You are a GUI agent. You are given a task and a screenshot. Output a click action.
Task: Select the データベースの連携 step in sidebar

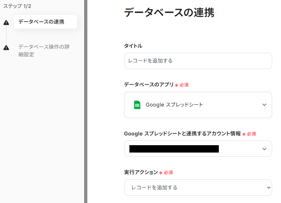pyautogui.click(x=41, y=22)
